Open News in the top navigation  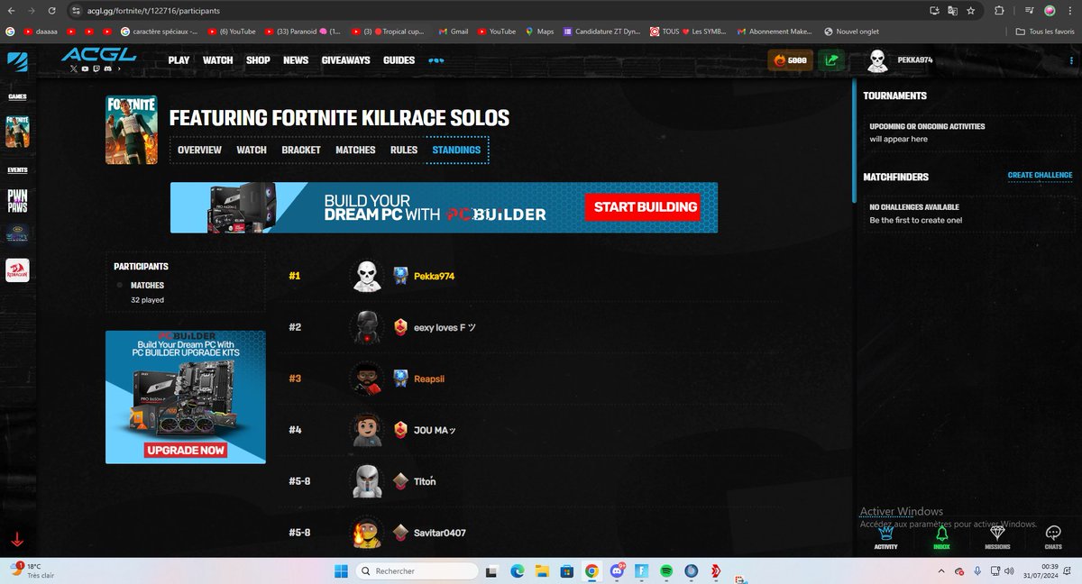(x=296, y=60)
